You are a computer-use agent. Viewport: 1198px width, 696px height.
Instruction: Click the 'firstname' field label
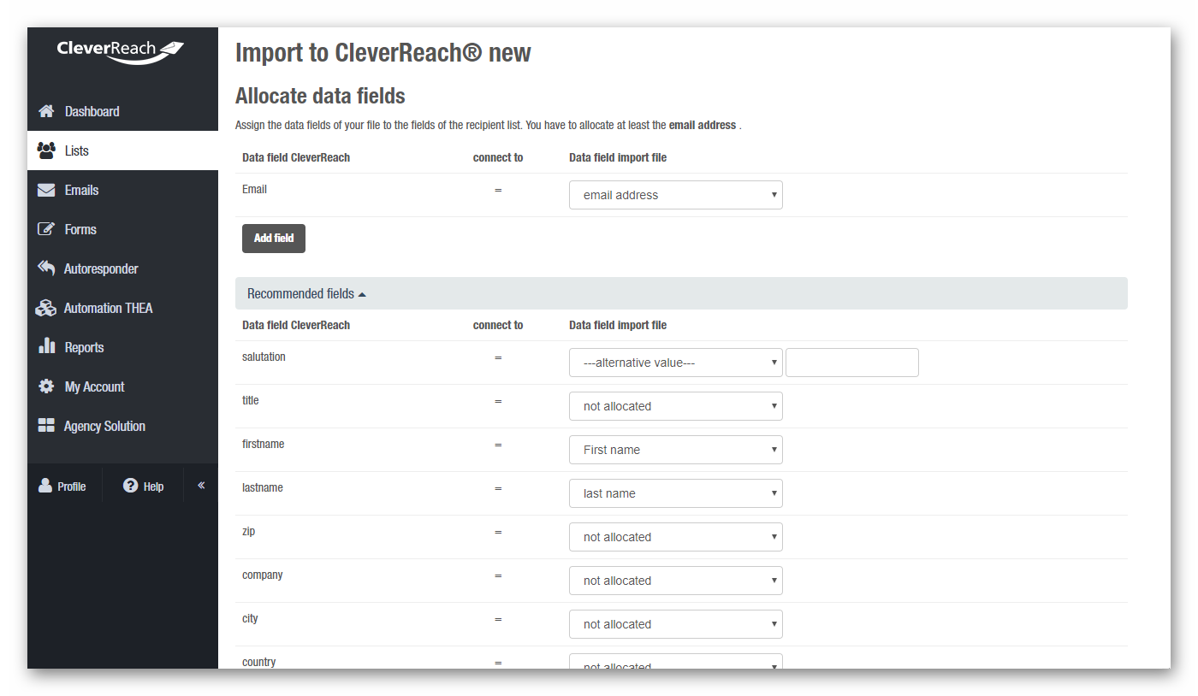click(x=263, y=445)
